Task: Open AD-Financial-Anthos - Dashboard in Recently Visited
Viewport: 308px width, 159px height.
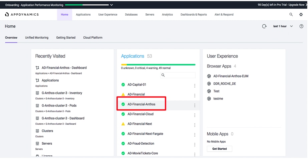Action: pyautogui.click(x=64, y=68)
